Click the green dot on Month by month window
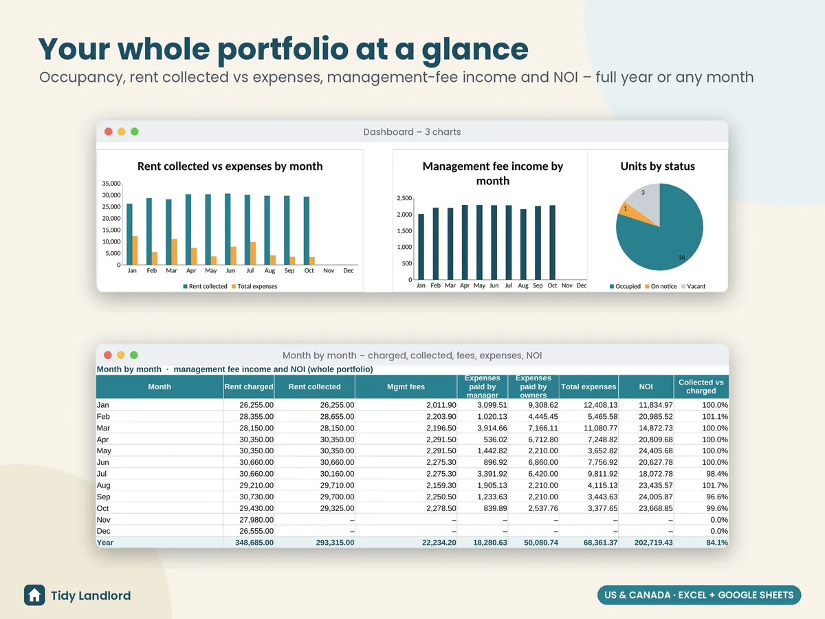This screenshot has height=619, width=825. pyautogui.click(x=134, y=355)
